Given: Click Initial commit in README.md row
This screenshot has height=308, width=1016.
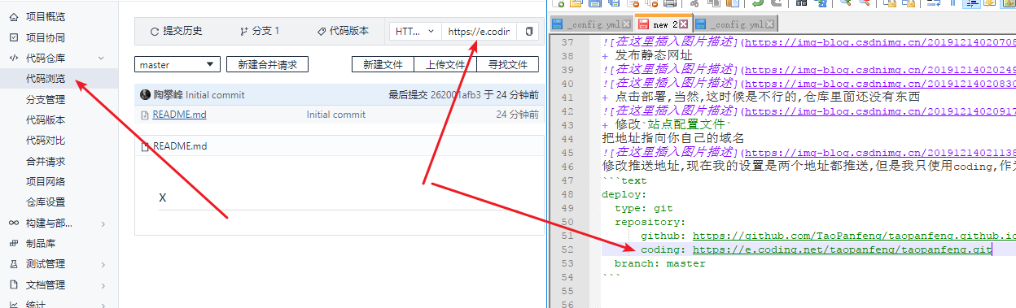Looking at the screenshot, I should [x=336, y=115].
